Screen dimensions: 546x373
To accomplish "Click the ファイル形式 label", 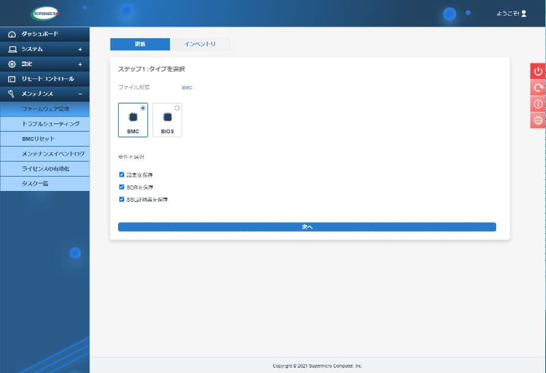I will [134, 87].
